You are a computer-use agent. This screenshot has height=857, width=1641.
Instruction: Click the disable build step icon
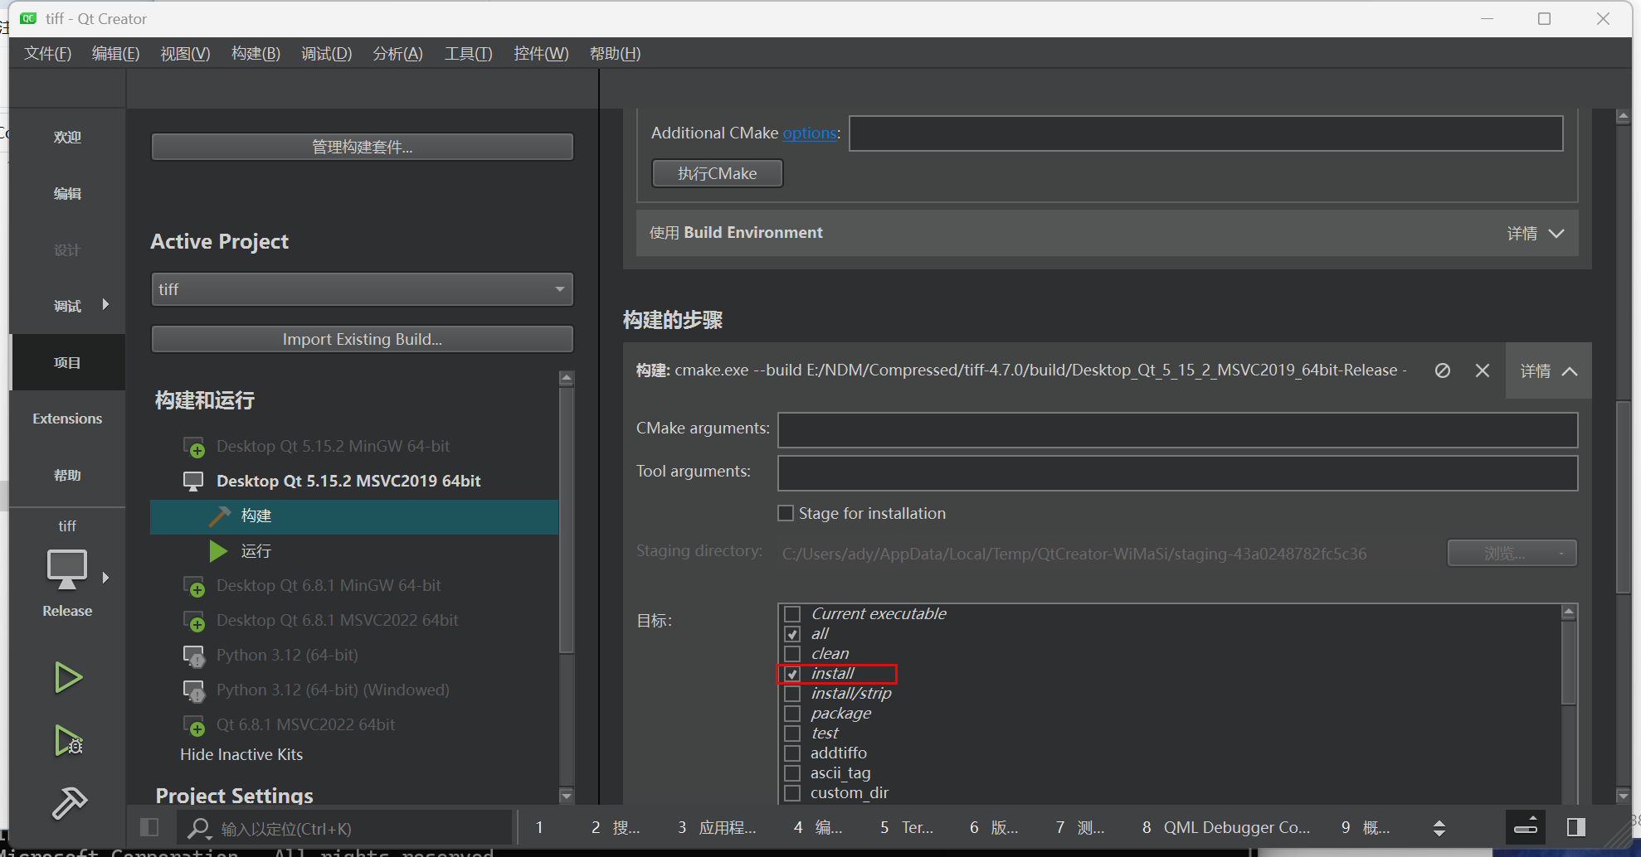tap(1443, 370)
